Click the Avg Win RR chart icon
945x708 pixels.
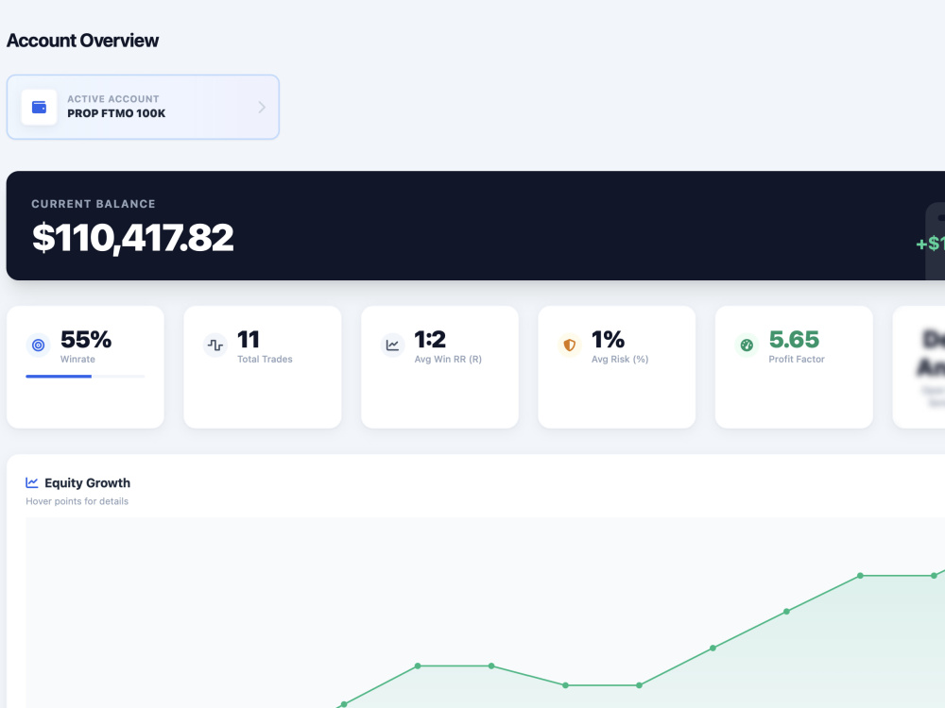click(x=392, y=345)
